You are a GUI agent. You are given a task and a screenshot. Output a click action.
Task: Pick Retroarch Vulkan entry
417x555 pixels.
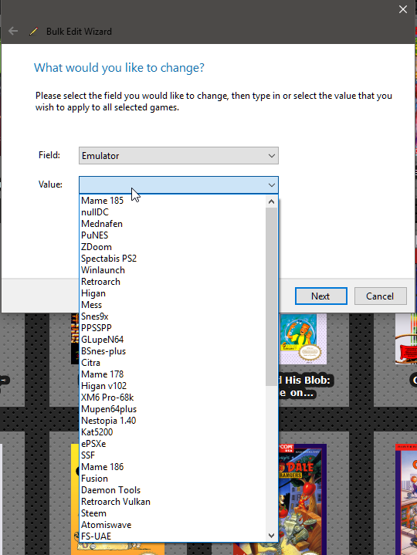point(115,502)
